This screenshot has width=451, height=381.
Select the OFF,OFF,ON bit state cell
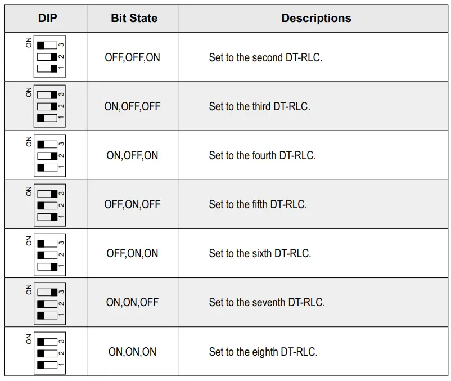(x=132, y=57)
